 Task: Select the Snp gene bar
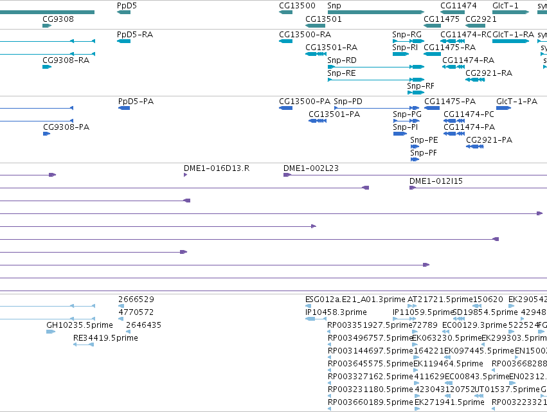pyautogui.click(x=376, y=12)
